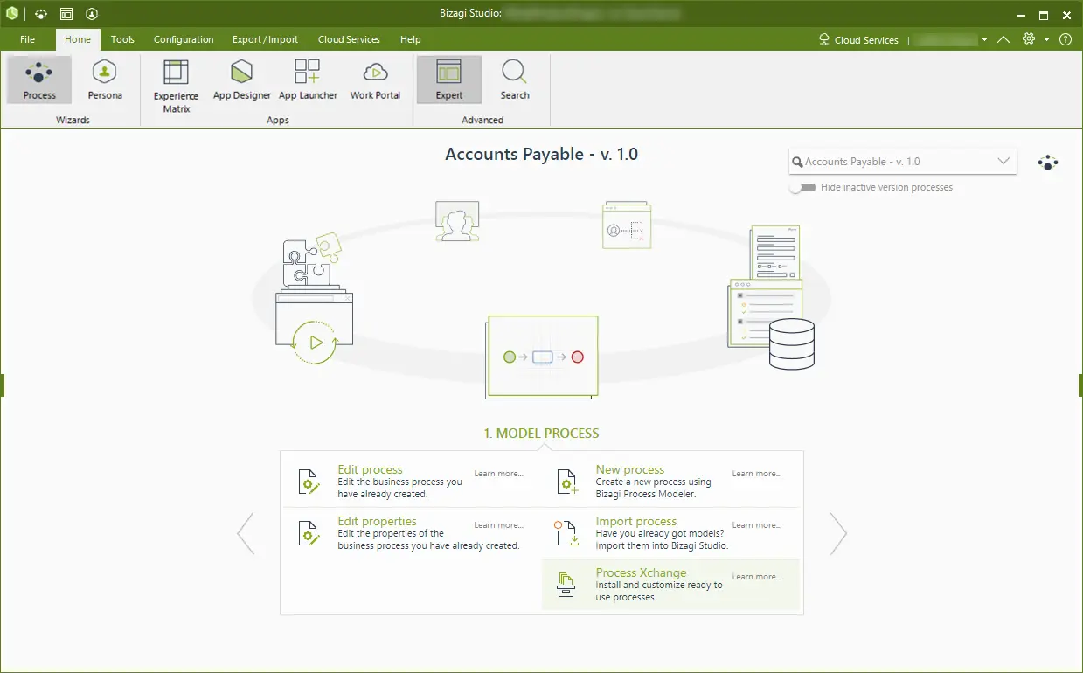
Task: Collapse the ribbon with the chevron
Action: click(1003, 39)
